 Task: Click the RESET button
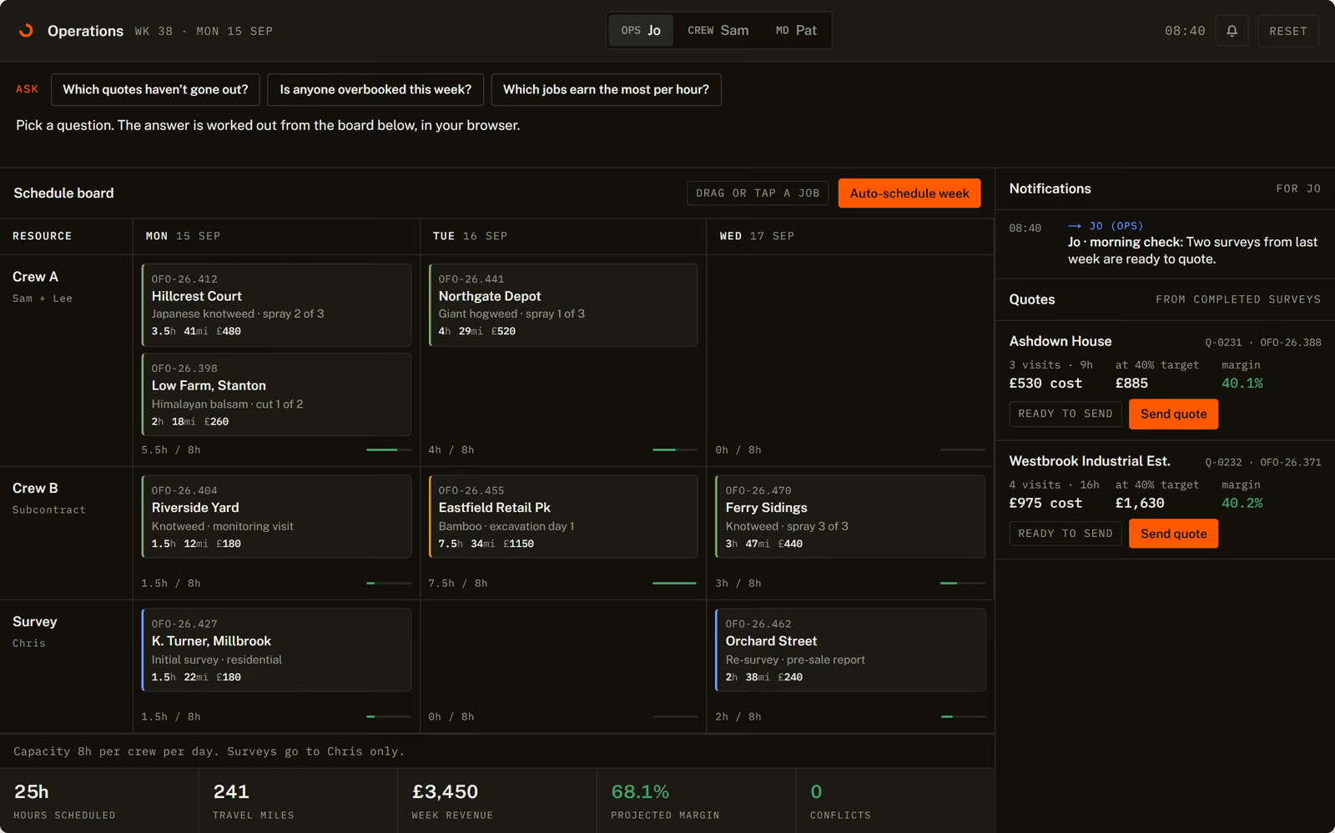(1288, 31)
